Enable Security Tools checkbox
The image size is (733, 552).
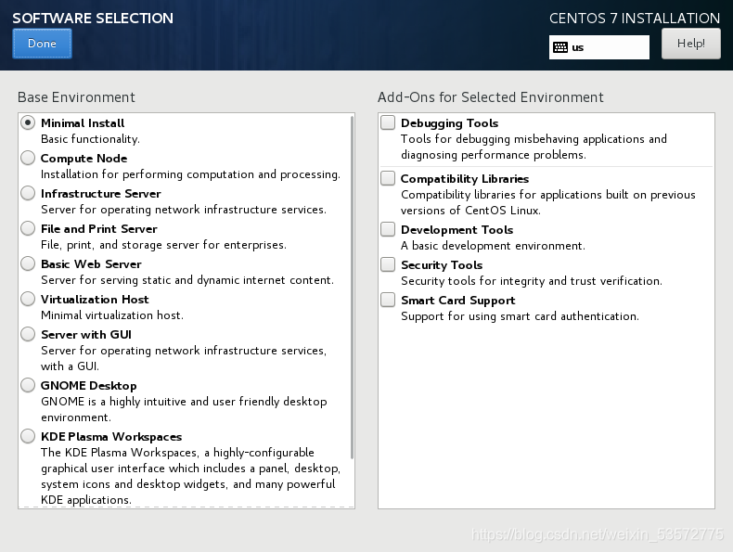[388, 264]
